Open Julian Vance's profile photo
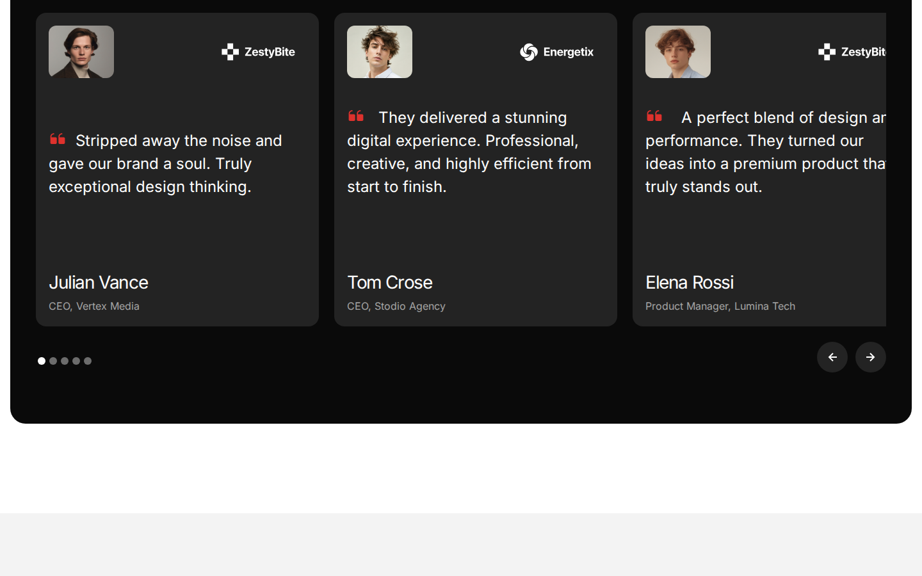The image size is (922, 576). click(81, 52)
